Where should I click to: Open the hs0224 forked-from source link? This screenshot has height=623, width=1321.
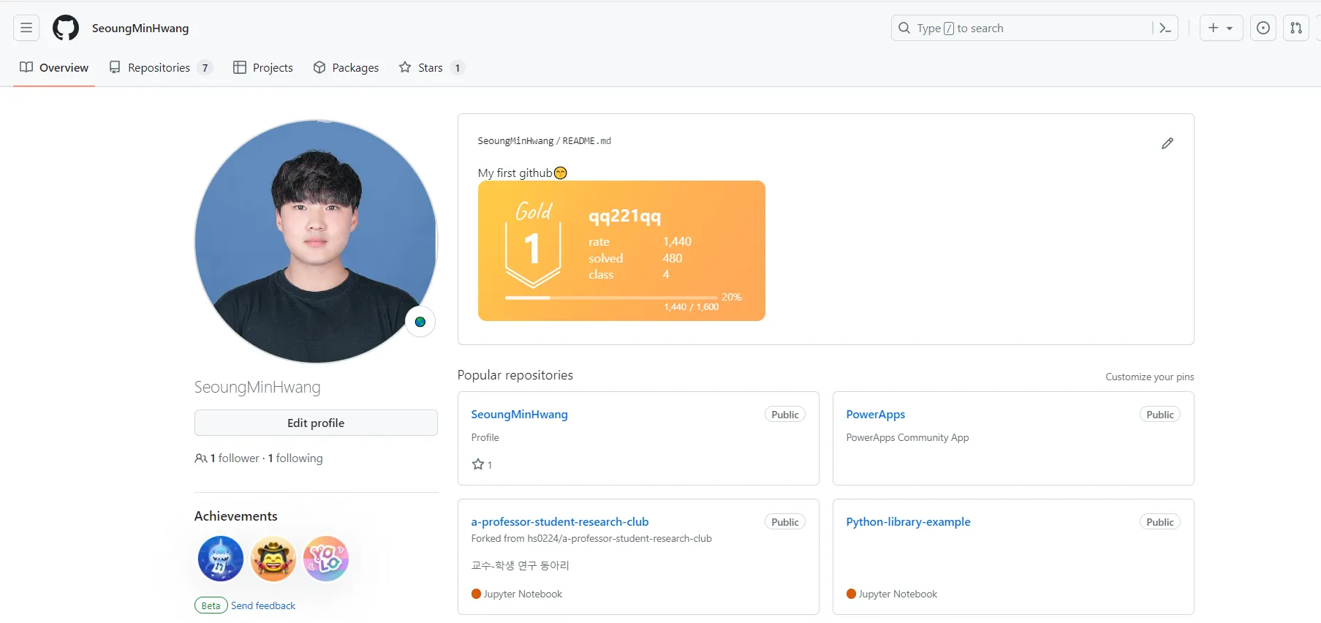[619, 538]
